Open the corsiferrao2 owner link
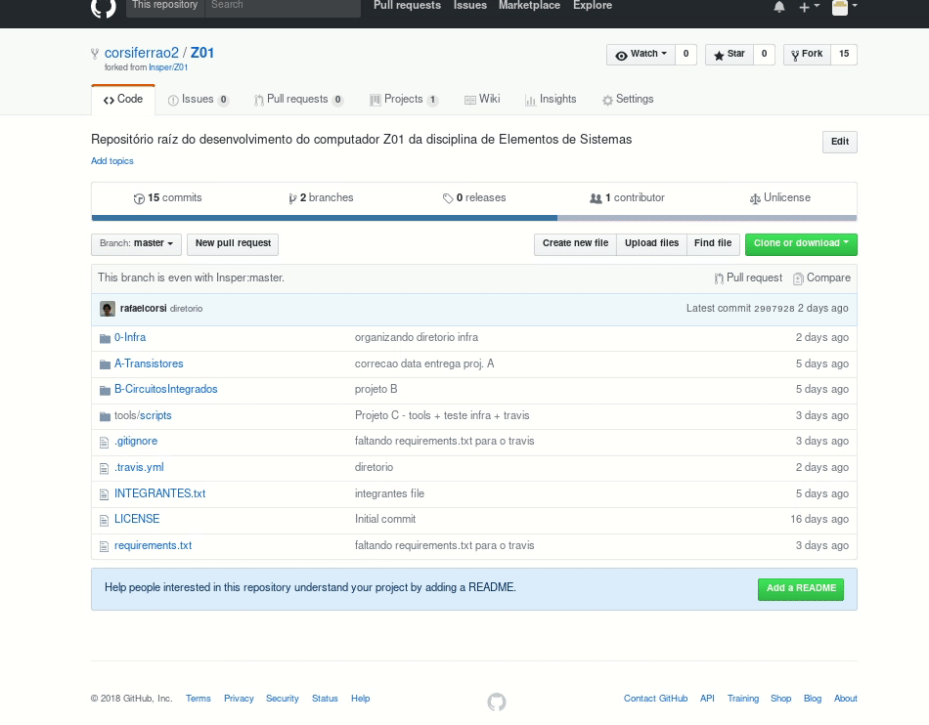This screenshot has height=725, width=929. [142, 54]
